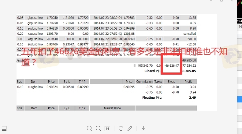242x134 pixels.
Task: Click the Floating P/L value 2.49
Action: 192,97
